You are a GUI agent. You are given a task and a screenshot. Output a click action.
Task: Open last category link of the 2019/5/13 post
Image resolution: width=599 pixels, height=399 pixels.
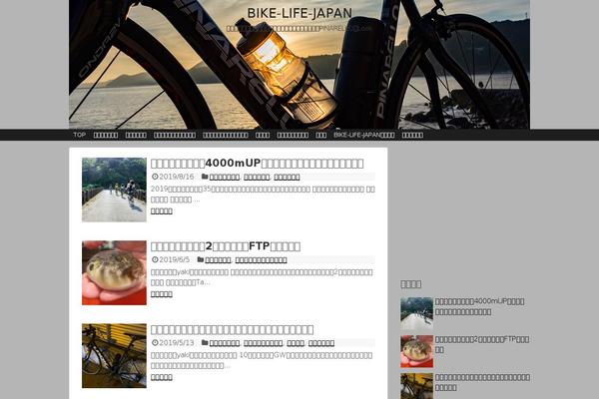[x=320, y=343]
